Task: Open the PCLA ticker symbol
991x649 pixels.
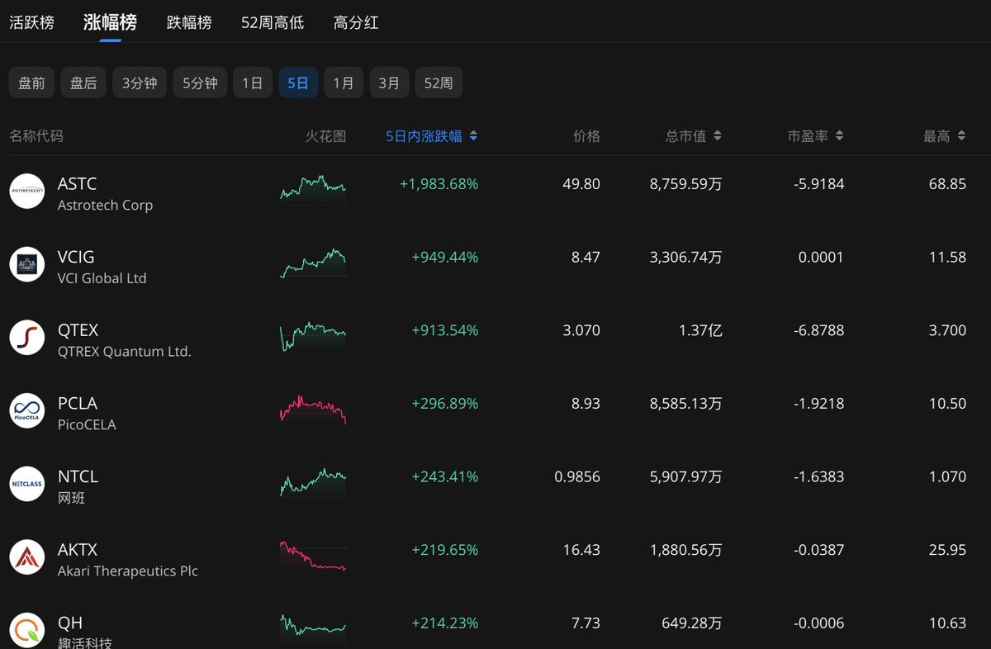Action: [x=78, y=403]
